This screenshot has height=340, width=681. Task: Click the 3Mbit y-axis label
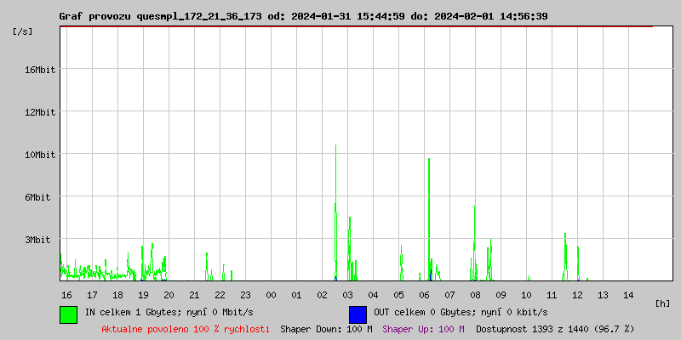coord(37,240)
